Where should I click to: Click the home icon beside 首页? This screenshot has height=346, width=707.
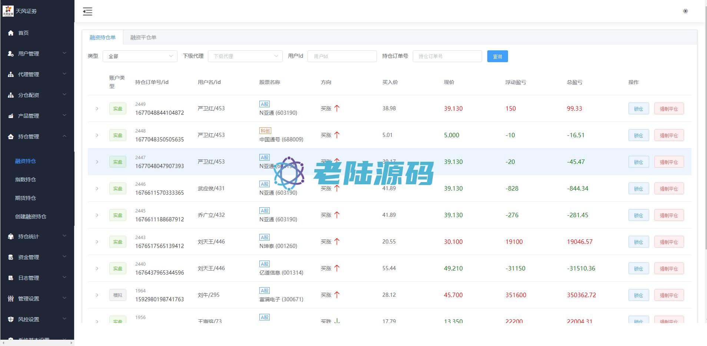tap(11, 33)
